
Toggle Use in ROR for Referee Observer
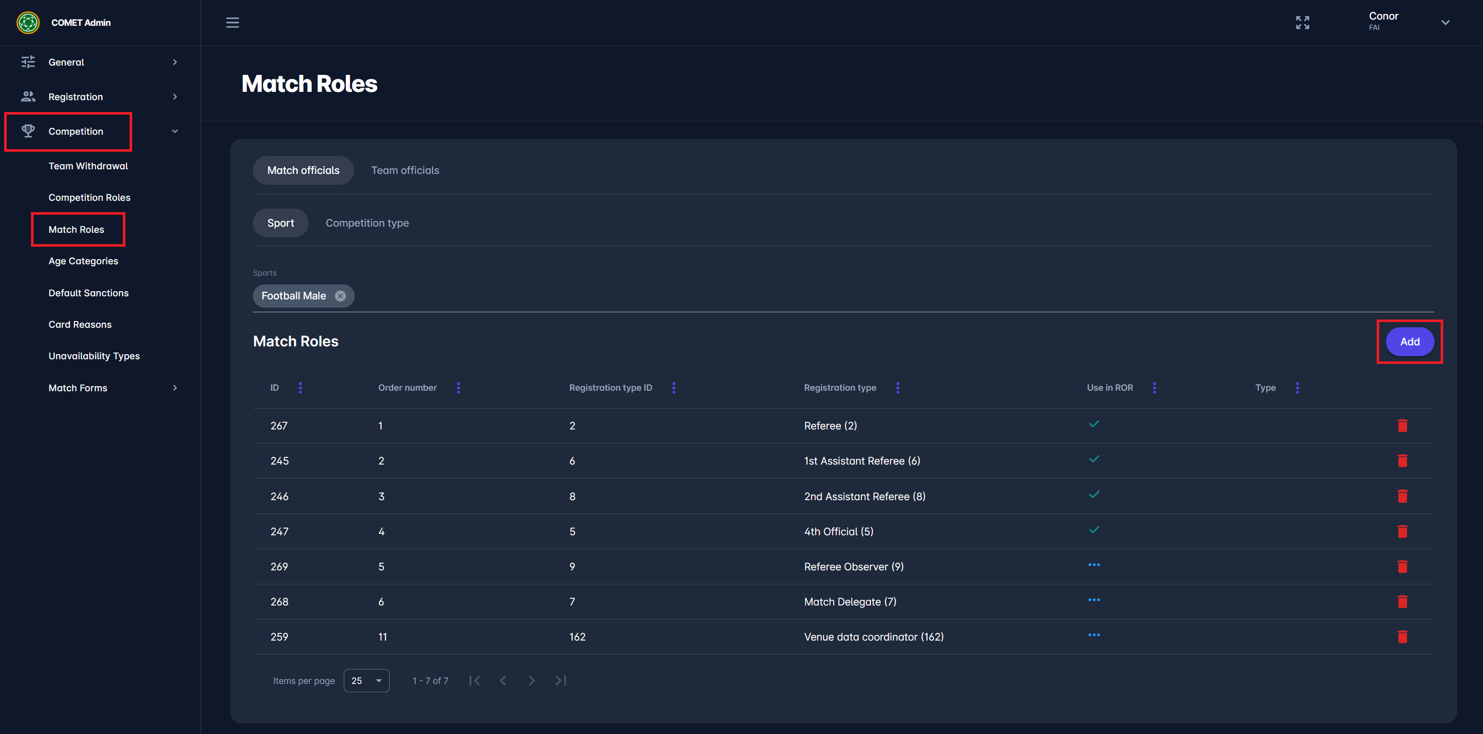(1094, 565)
